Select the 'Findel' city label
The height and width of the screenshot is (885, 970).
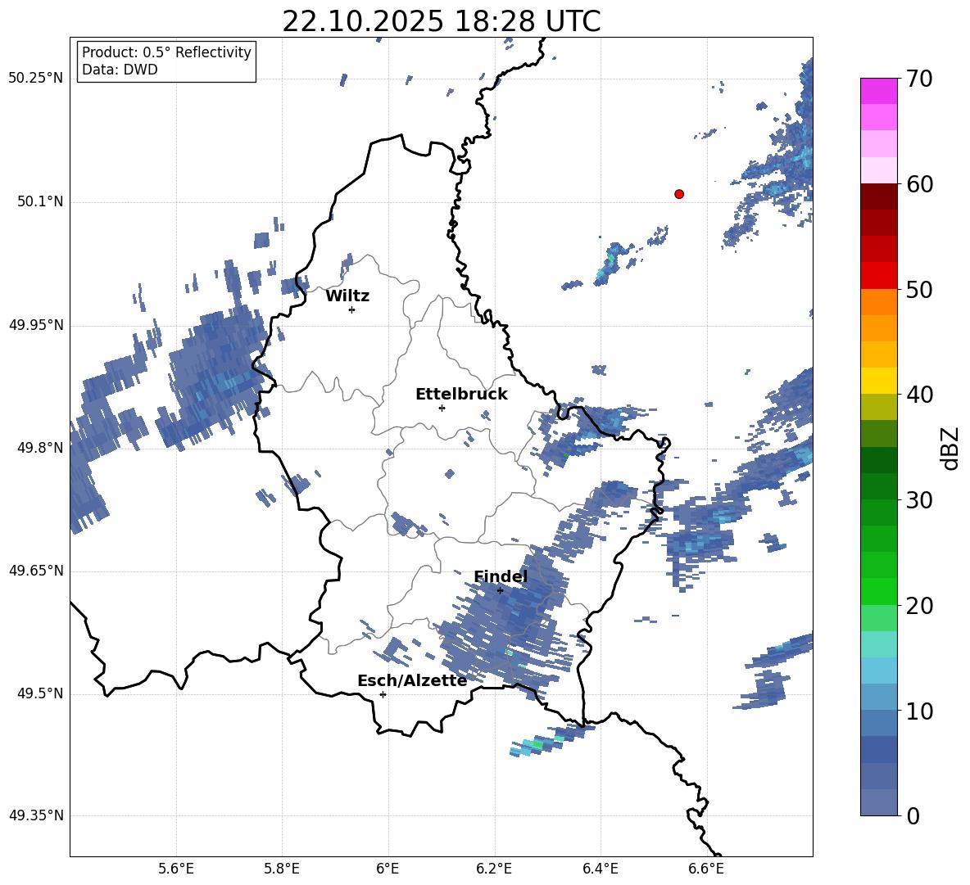pos(501,576)
